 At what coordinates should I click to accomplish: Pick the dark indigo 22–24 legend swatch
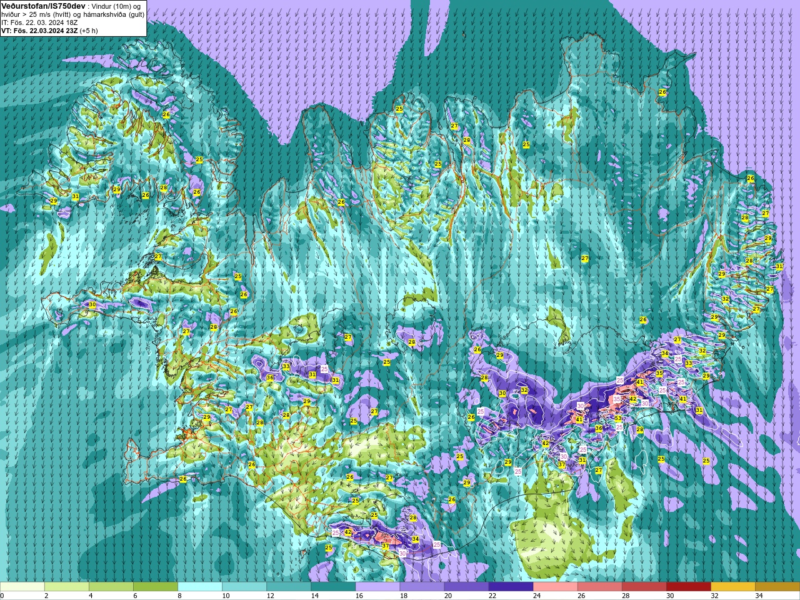(x=511, y=587)
